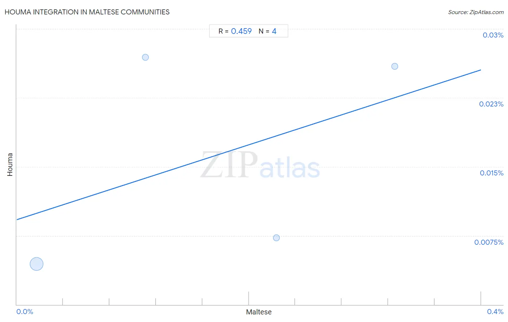Click the middle x-axis tick mark above Maltese
Image resolution: width=508 pixels, height=322 pixels.
point(249,298)
